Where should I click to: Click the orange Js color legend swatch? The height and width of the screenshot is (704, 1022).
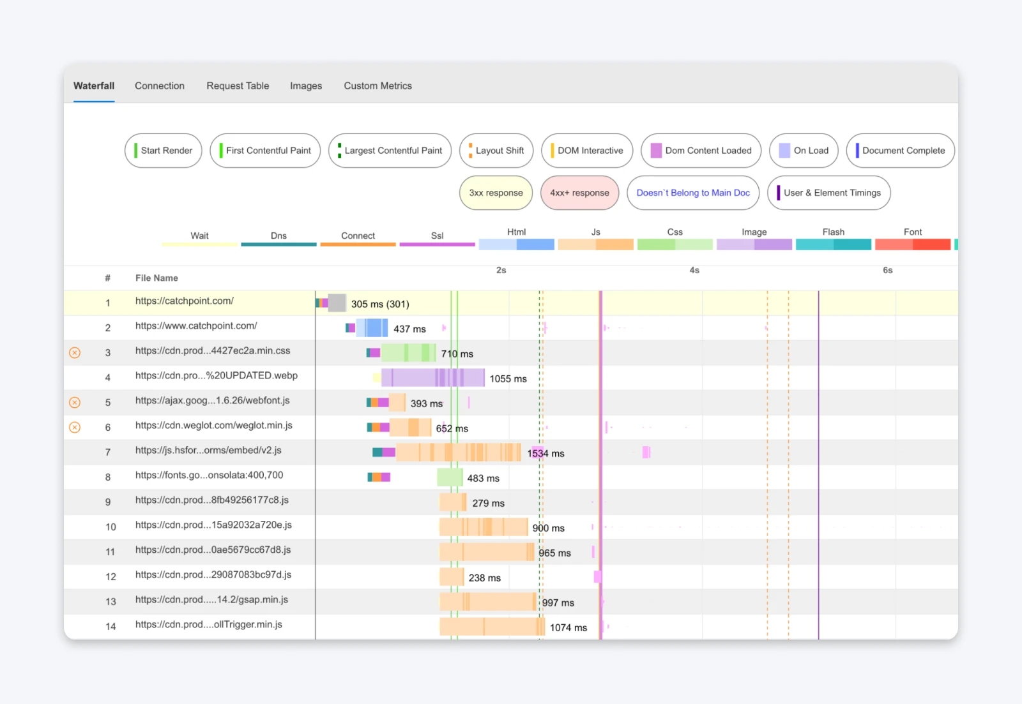[595, 244]
